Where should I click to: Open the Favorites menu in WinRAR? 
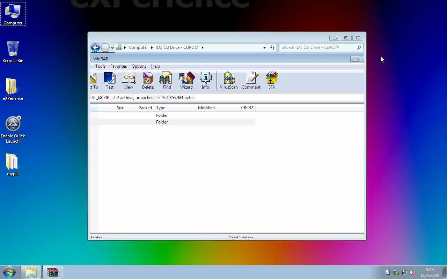pos(118,66)
